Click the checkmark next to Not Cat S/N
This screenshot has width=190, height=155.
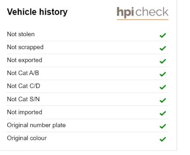point(163,100)
